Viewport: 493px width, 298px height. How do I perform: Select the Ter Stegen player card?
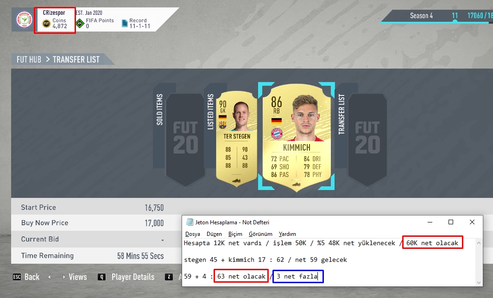(x=236, y=138)
